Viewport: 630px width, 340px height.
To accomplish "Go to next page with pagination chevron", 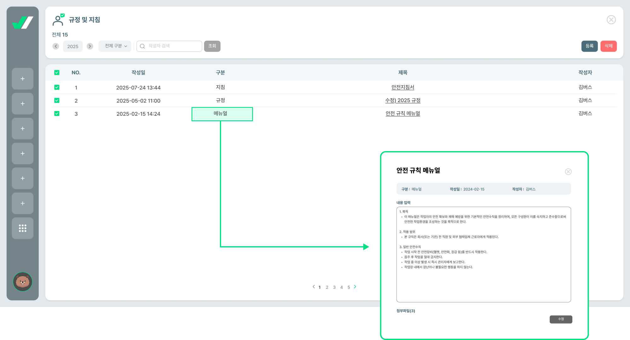I will pos(355,287).
